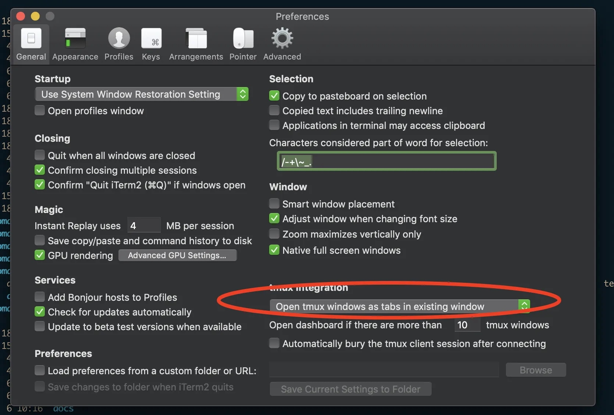
Task: Uncheck Confirm closing multiple sessions
Action: click(x=40, y=170)
